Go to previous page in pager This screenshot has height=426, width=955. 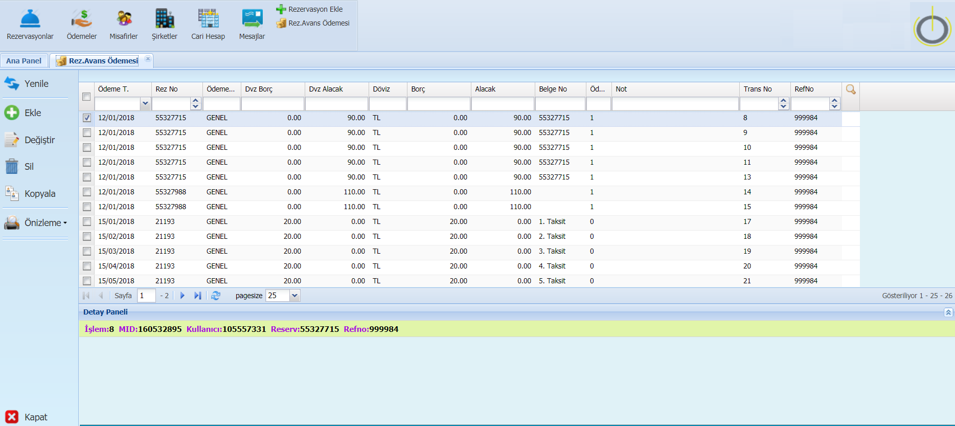click(101, 296)
